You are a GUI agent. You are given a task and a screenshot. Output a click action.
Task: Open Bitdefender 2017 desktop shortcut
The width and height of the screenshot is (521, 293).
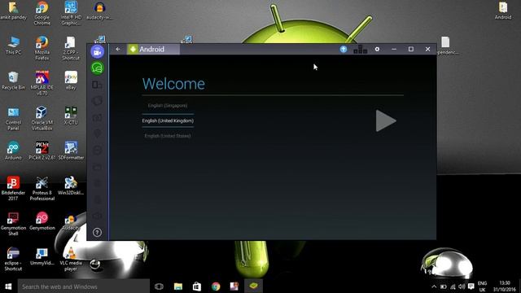click(x=13, y=188)
